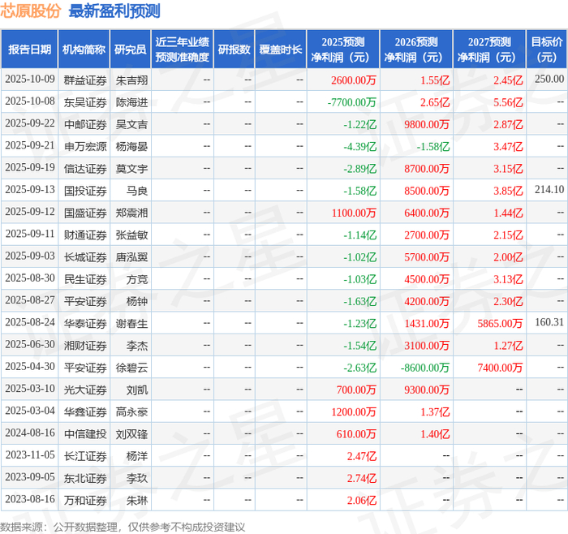Click the 数据来源 footer disclaimer

123,528
